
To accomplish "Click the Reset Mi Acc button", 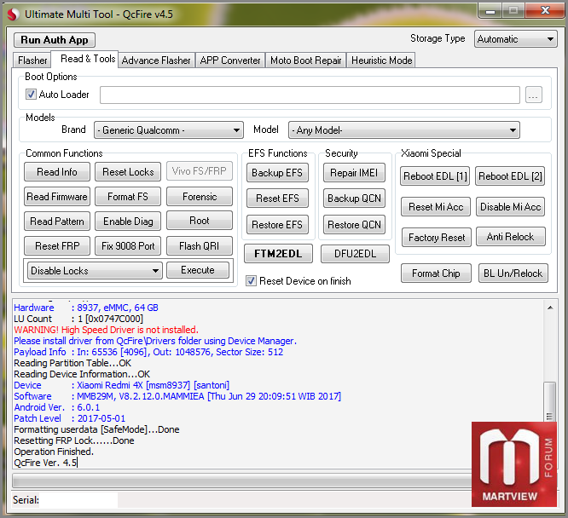I will 436,207.
